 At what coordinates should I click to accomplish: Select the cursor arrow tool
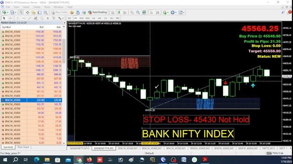pyautogui.click(x=4, y=18)
